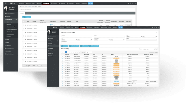
Task: Go to page 2 in invoices pagination
Action: (68, 52)
